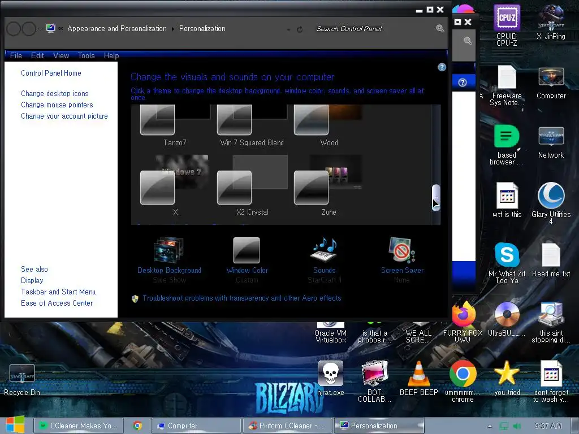This screenshot has width=579, height=434.
Task: Launch BEEP BEEP VLC cone icon
Action: click(419, 378)
